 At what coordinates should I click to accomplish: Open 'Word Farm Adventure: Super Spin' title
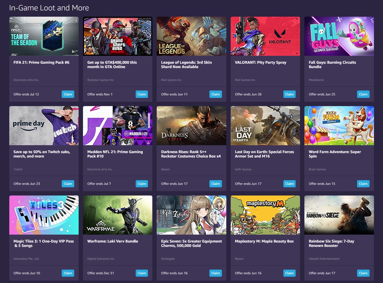(x=335, y=154)
